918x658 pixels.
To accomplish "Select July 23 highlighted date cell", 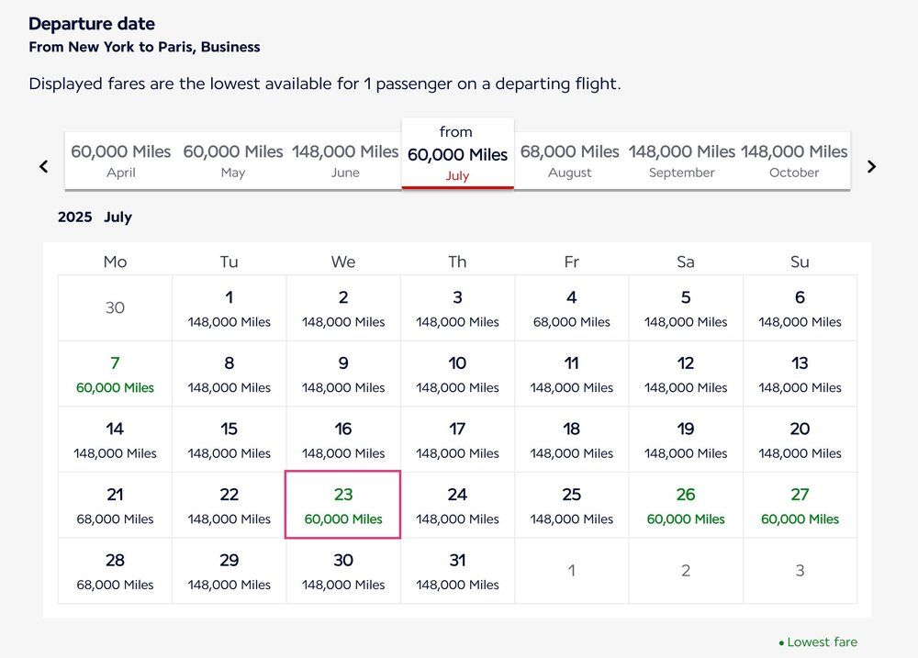I will click(x=343, y=506).
